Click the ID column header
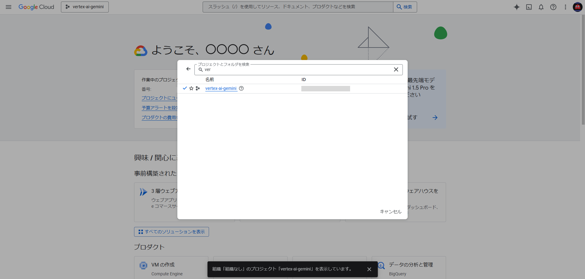This screenshot has width=585, height=279. [x=304, y=79]
